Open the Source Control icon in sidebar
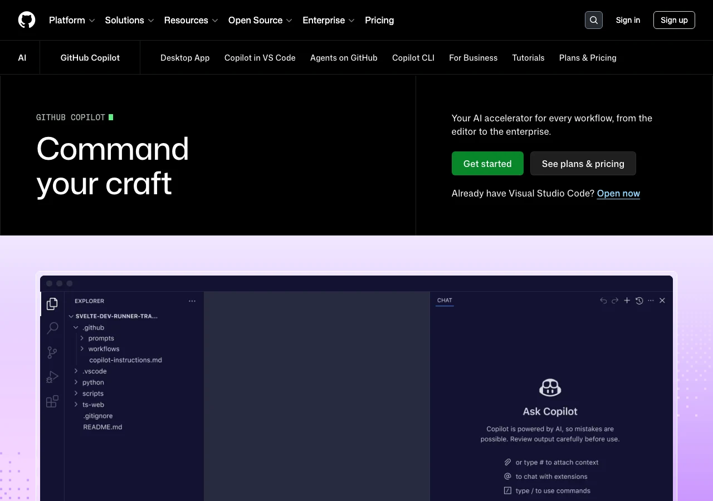 point(52,352)
